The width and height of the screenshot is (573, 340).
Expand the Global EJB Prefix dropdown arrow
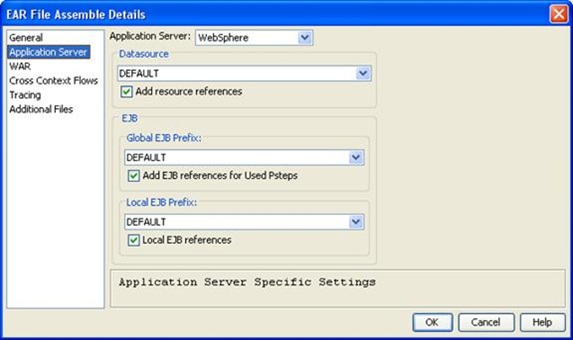pyautogui.click(x=356, y=158)
